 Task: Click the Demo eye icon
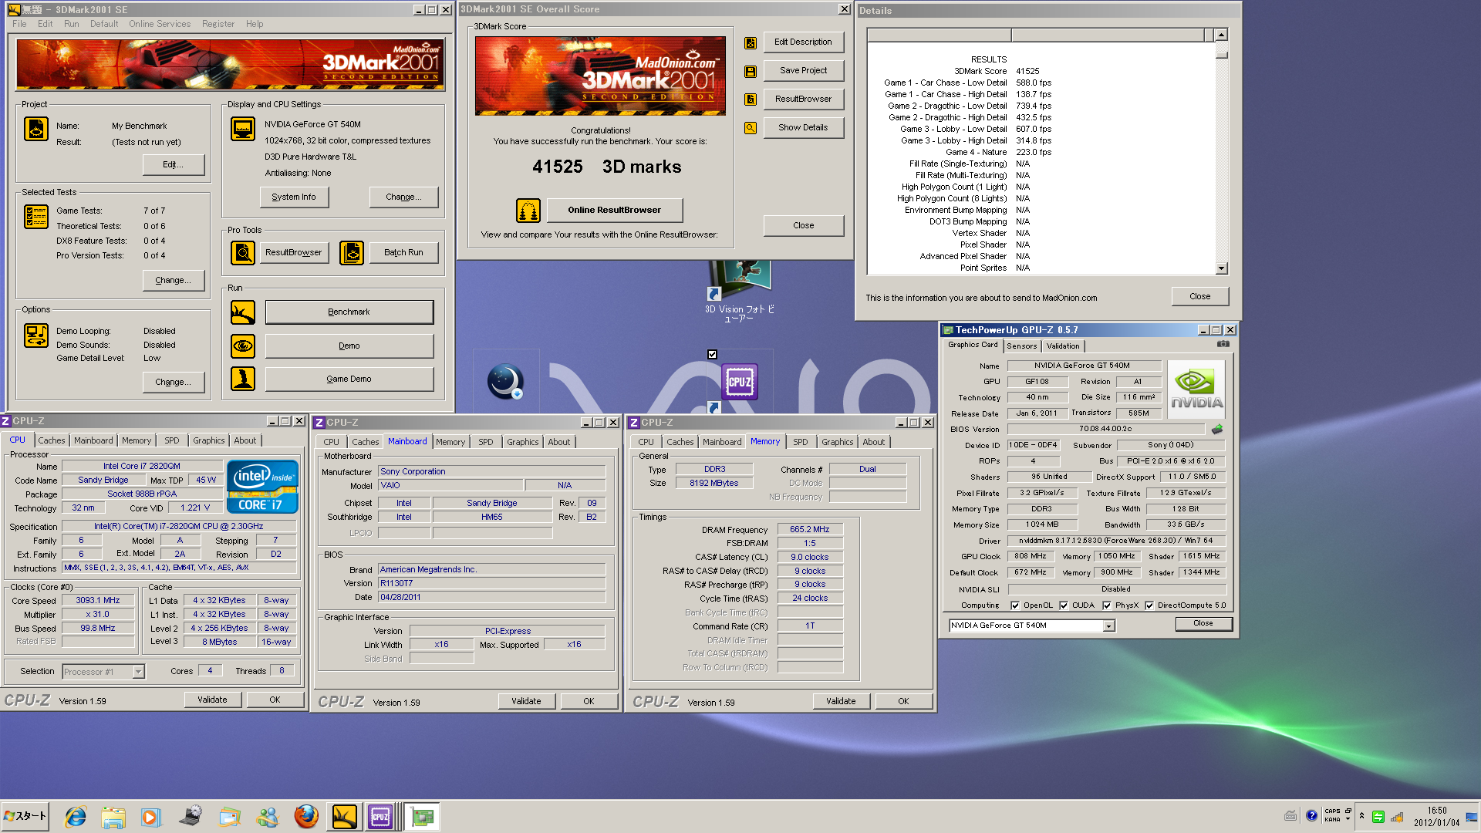coord(243,346)
